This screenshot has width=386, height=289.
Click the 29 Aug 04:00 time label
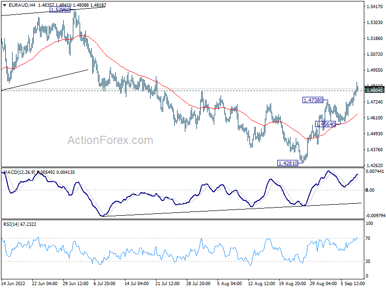pos(323,283)
